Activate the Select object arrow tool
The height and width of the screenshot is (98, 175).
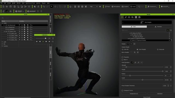(x=52, y=7)
